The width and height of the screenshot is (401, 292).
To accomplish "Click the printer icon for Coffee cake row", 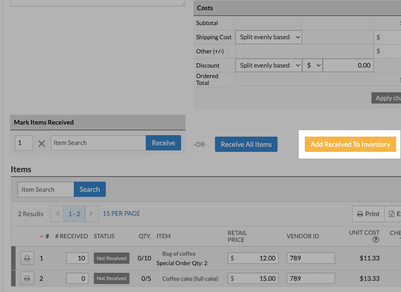I will (27, 278).
